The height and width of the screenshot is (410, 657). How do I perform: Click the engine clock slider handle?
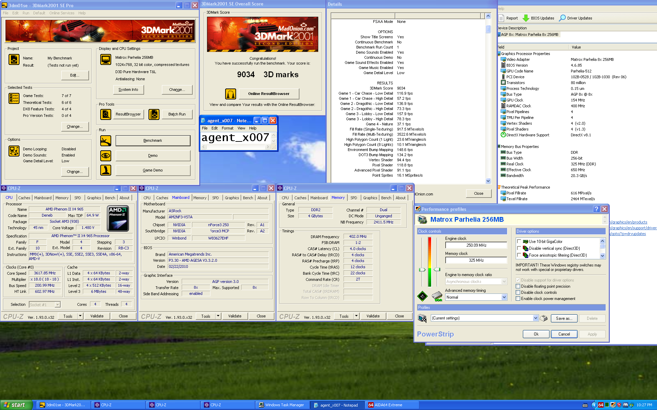[x=422, y=270]
